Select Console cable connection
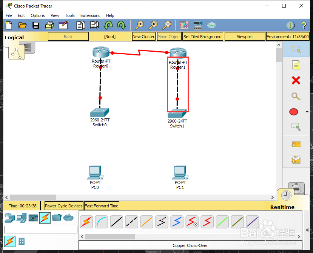The image size is (313, 253). click(102, 222)
